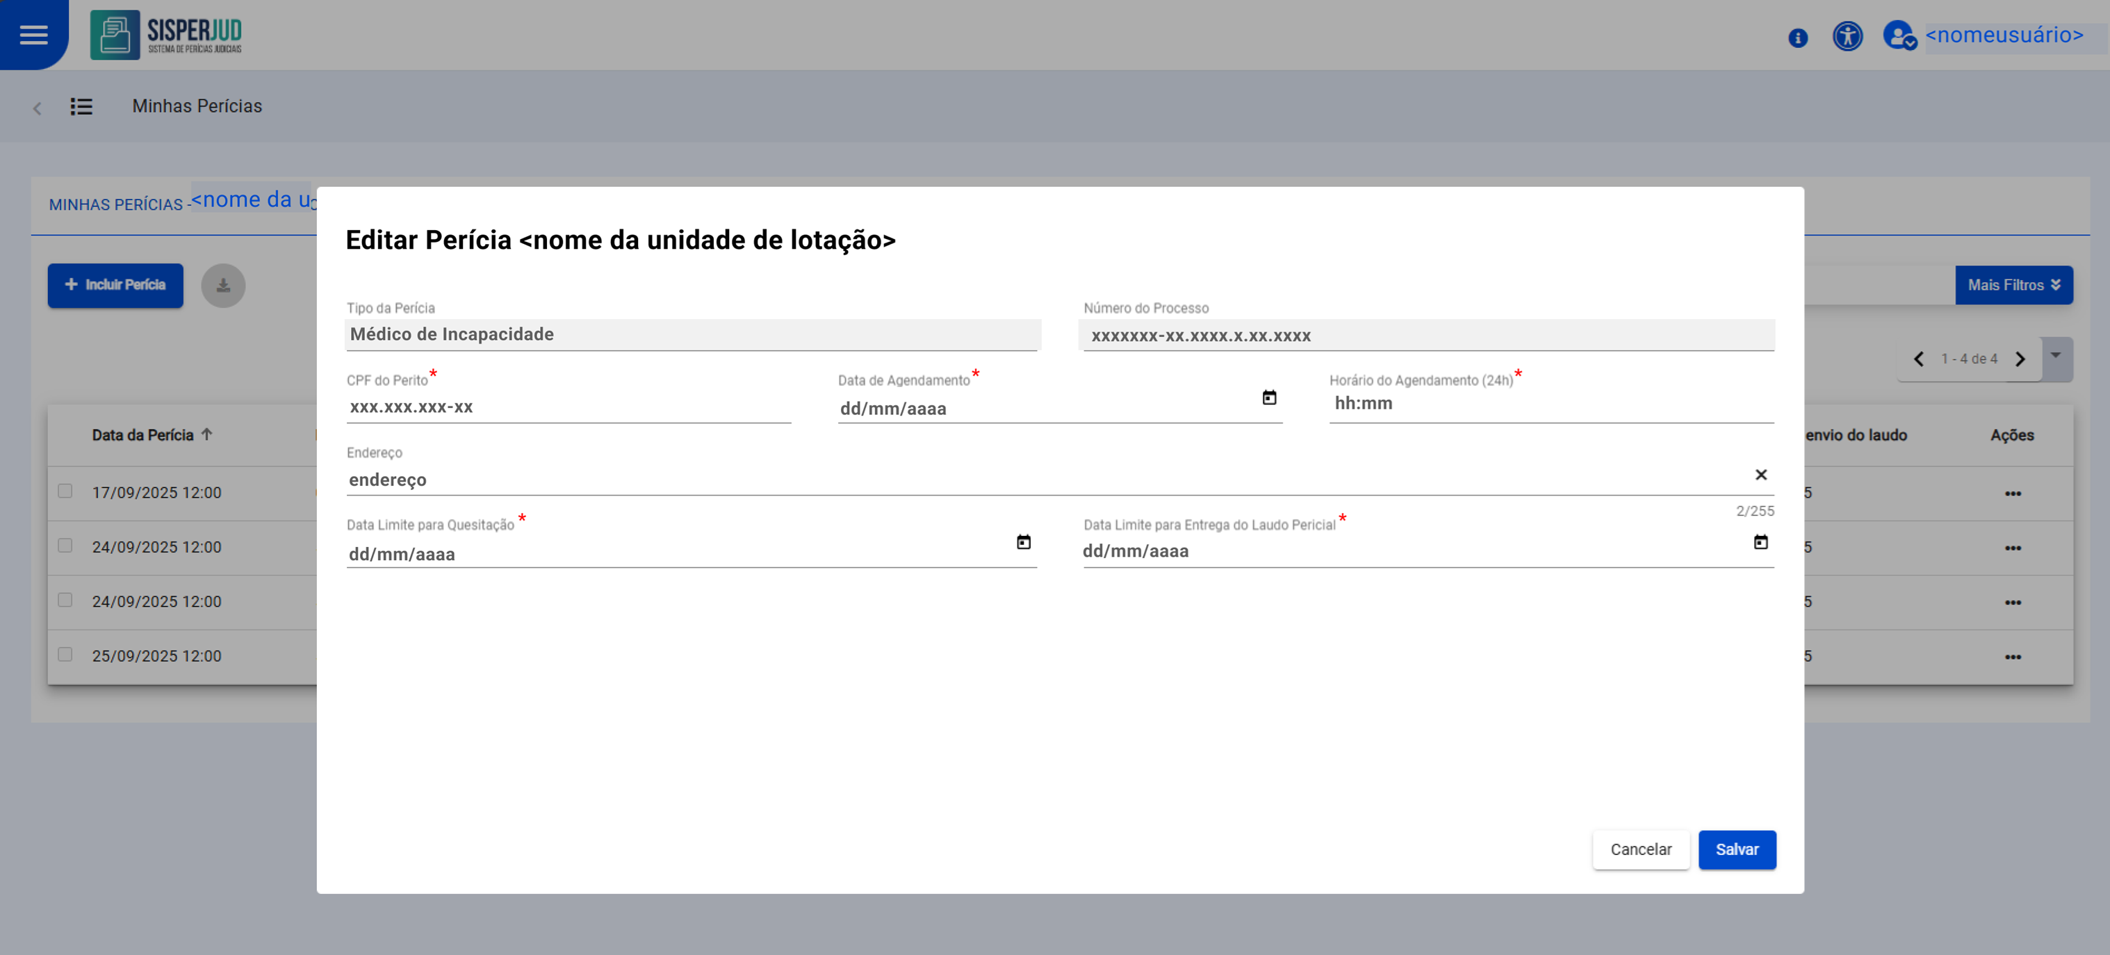
Task: Clear the Endereço field with X
Action: tap(1760, 475)
